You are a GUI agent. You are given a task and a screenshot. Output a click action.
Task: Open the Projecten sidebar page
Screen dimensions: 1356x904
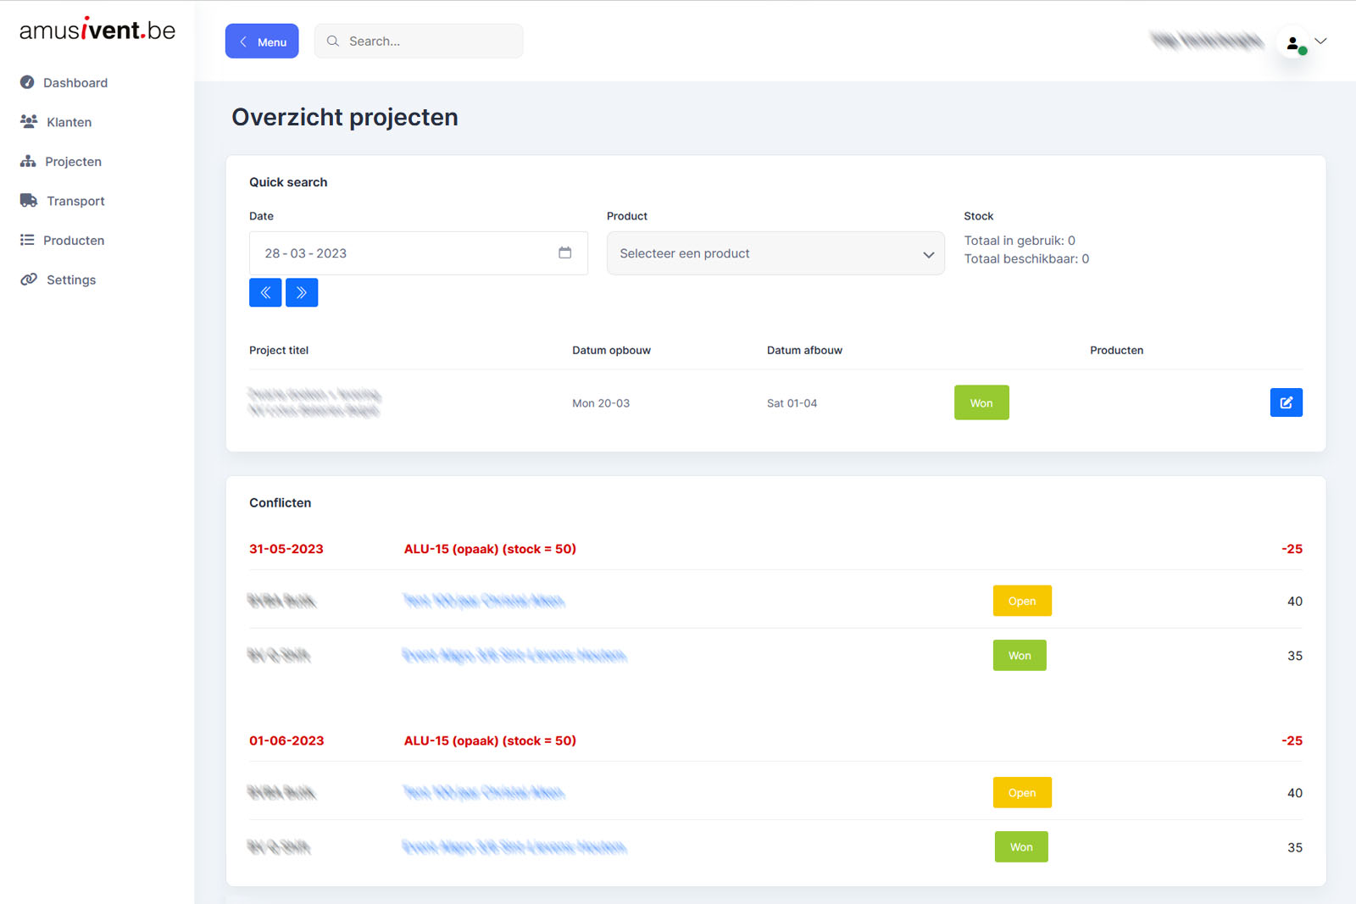coord(61,161)
